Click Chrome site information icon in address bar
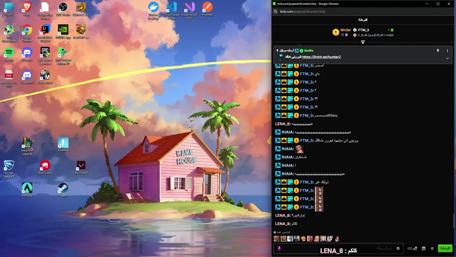Viewport: 456px width, 257px height. tap(275, 11)
